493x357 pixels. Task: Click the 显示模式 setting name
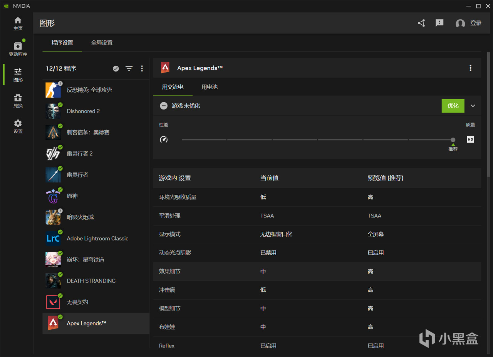point(170,234)
